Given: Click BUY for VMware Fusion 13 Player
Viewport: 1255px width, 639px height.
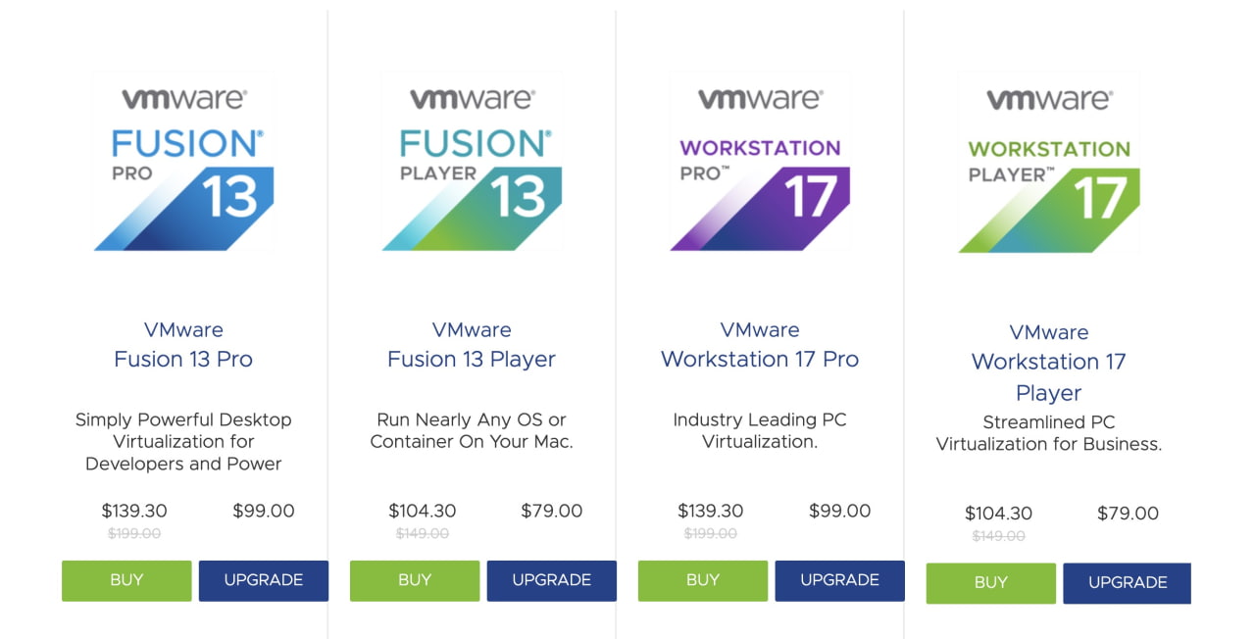Looking at the screenshot, I should (414, 580).
